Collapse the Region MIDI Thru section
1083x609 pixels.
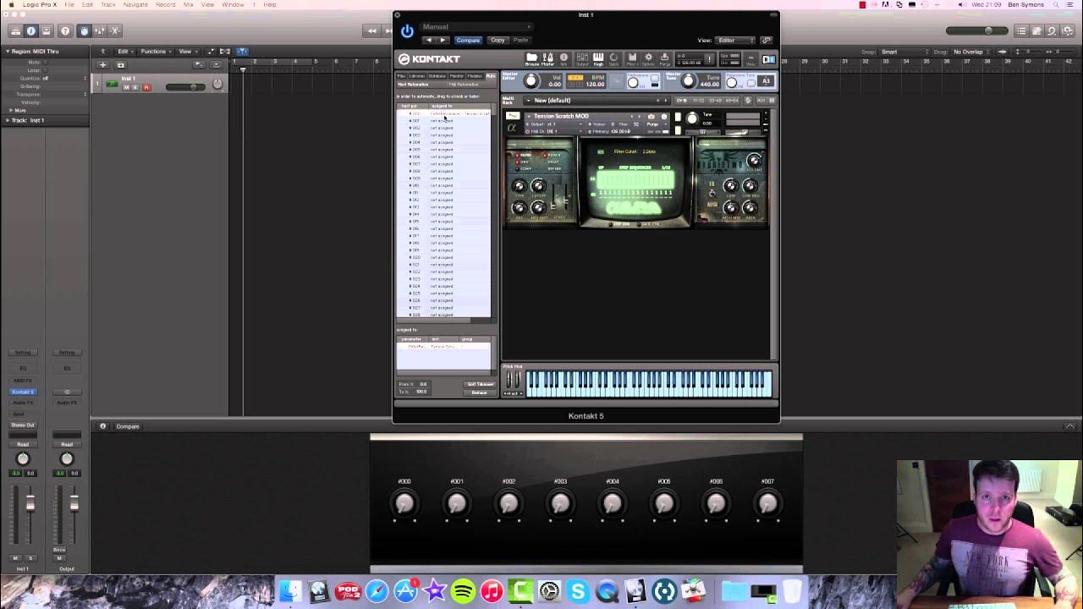click(x=8, y=52)
